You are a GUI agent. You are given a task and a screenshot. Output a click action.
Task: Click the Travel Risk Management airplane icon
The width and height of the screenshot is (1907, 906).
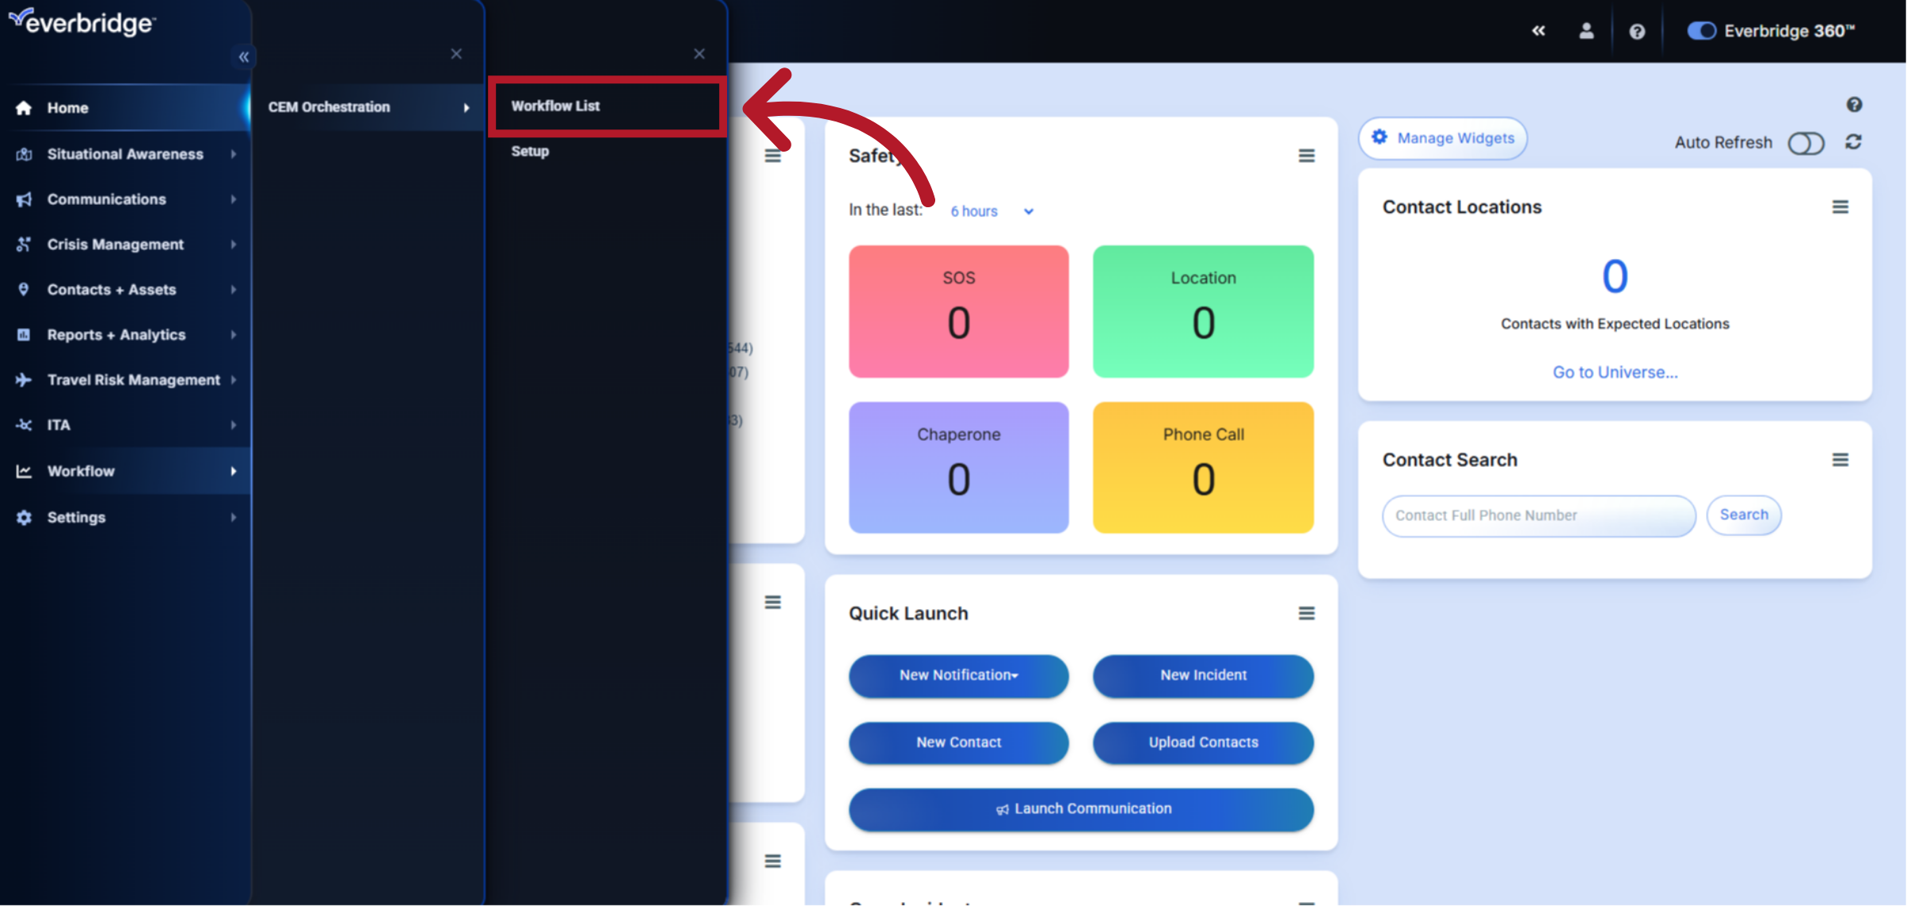tap(24, 380)
